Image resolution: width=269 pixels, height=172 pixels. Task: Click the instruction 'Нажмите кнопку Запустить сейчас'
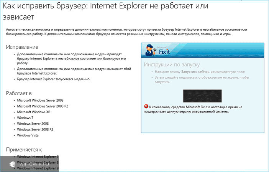(200, 72)
